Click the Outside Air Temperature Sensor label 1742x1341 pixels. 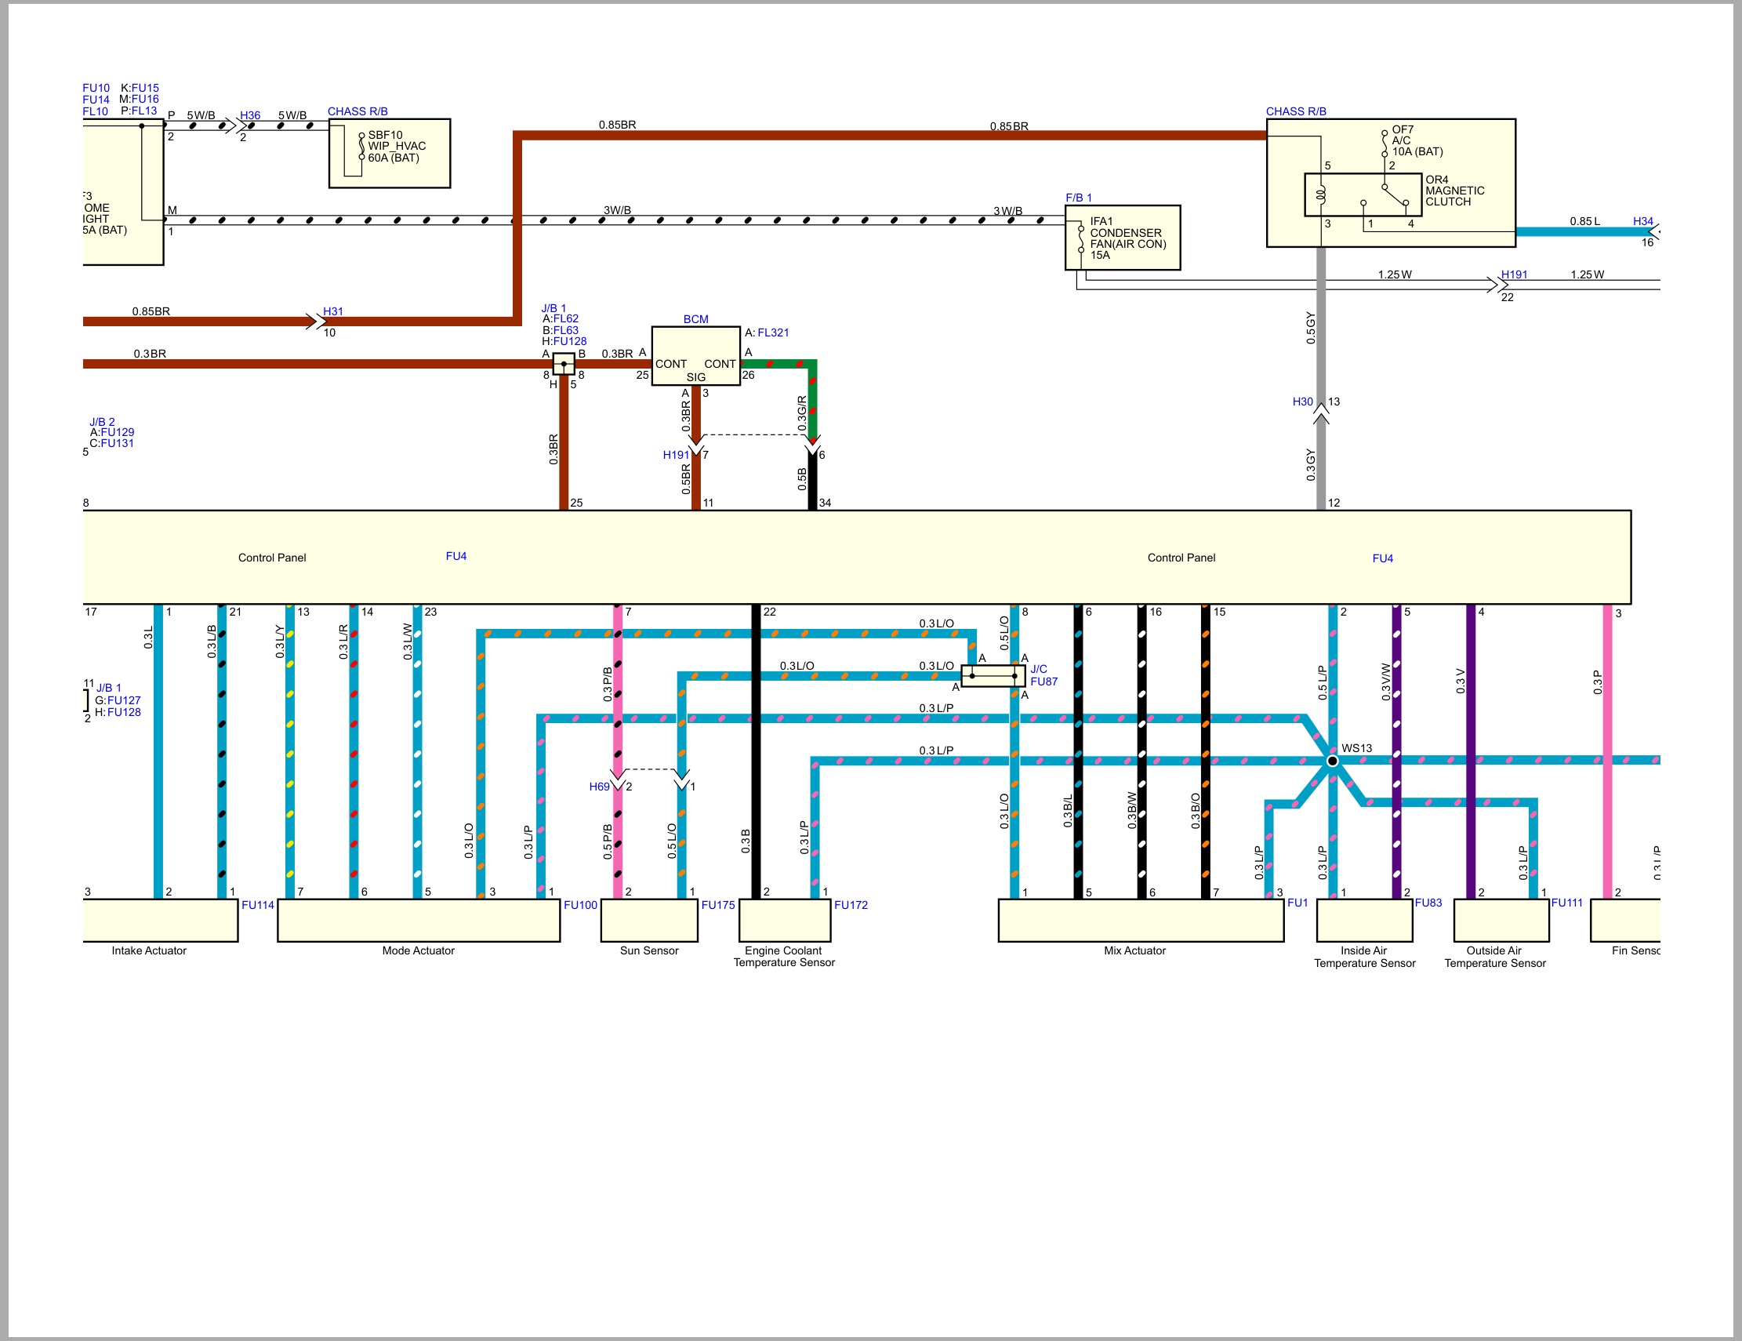point(1495,958)
